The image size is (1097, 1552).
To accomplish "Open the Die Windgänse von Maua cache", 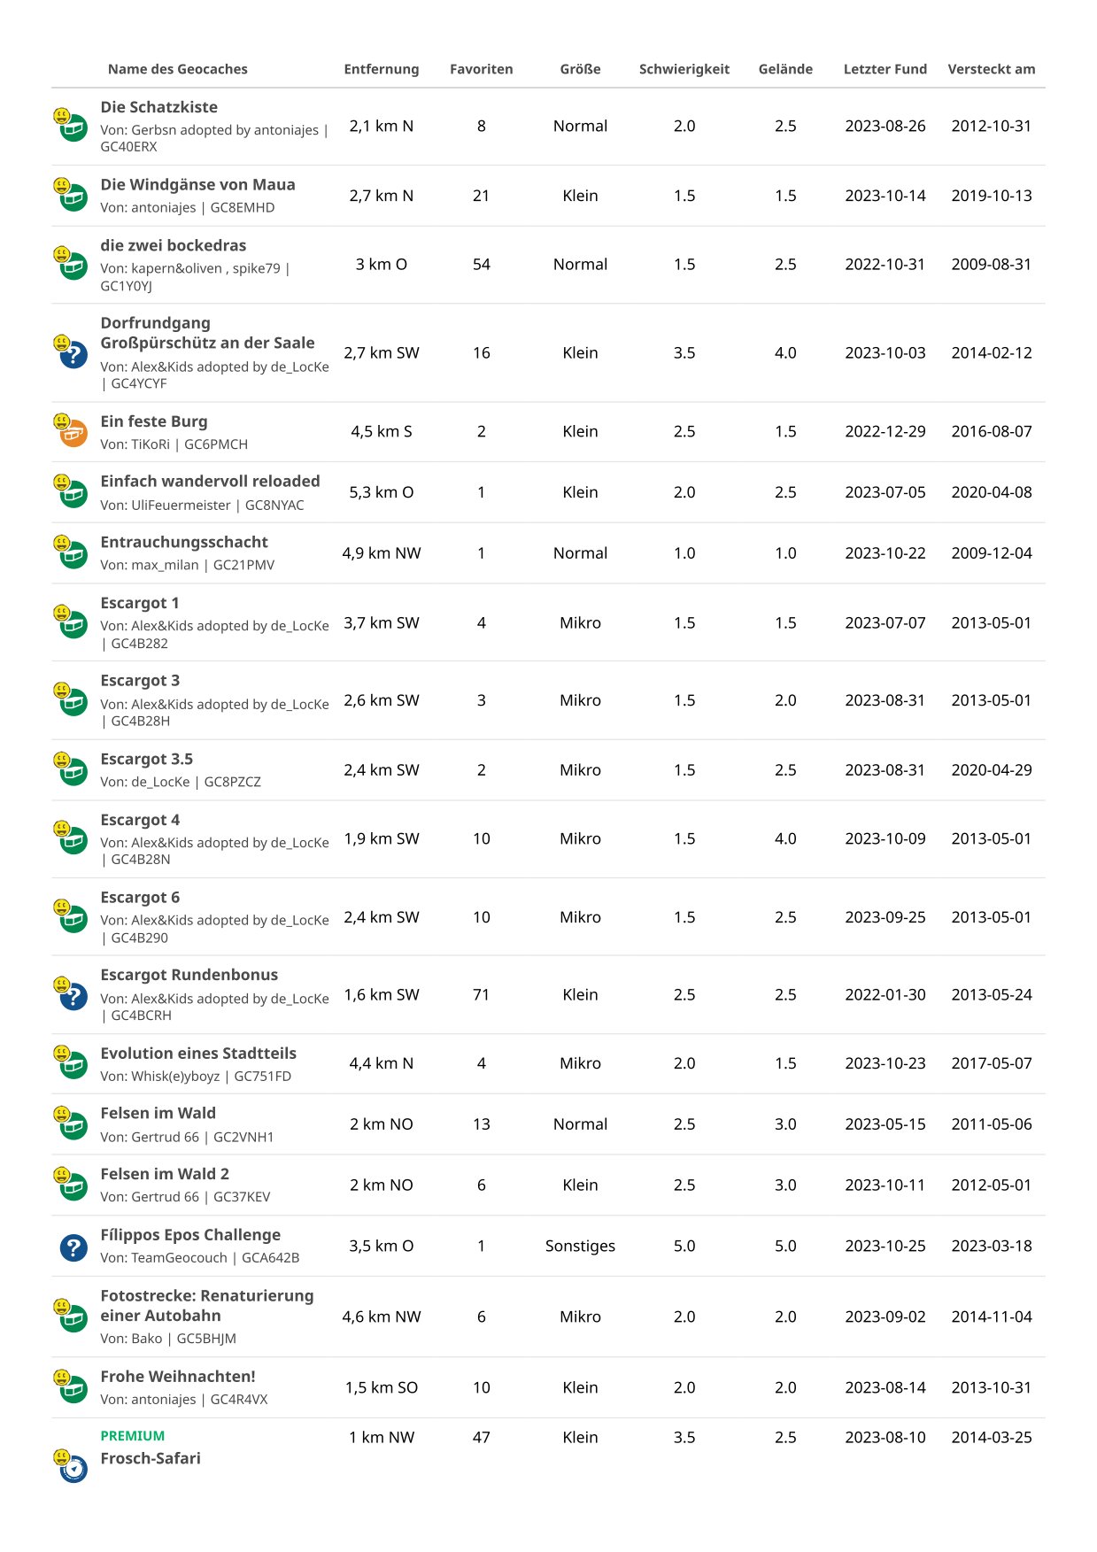I will click(197, 185).
